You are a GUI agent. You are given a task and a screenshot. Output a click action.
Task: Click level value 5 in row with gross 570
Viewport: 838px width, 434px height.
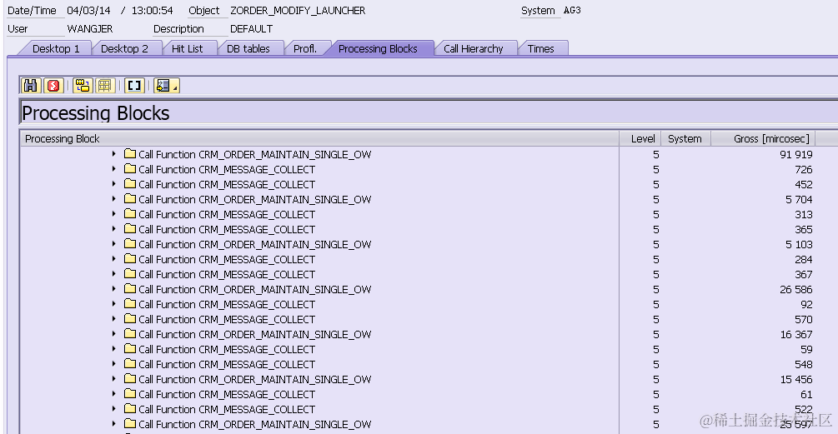(655, 319)
